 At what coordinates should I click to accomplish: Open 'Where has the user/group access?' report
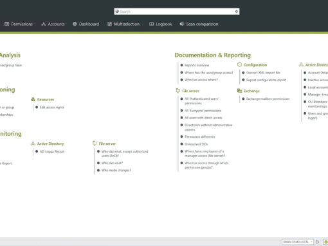click(209, 73)
